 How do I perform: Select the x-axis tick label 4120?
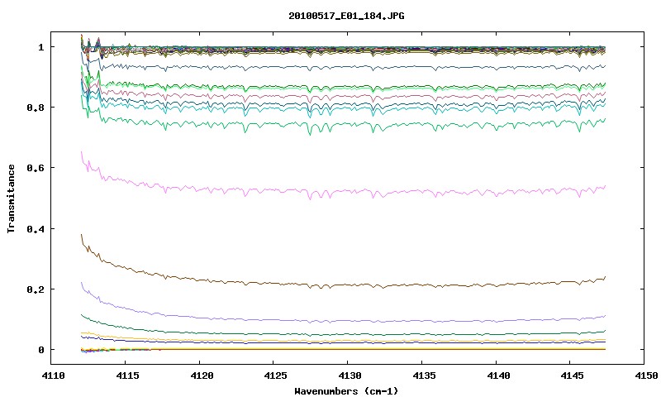[202, 375]
